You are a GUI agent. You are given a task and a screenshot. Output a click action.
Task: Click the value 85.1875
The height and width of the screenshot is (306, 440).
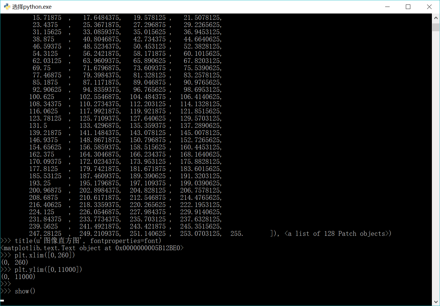click(45, 82)
